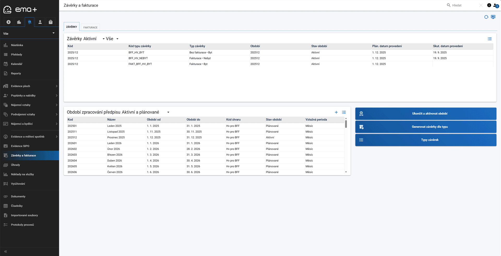Click the refresh icon in top right

(x=486, y=17)
